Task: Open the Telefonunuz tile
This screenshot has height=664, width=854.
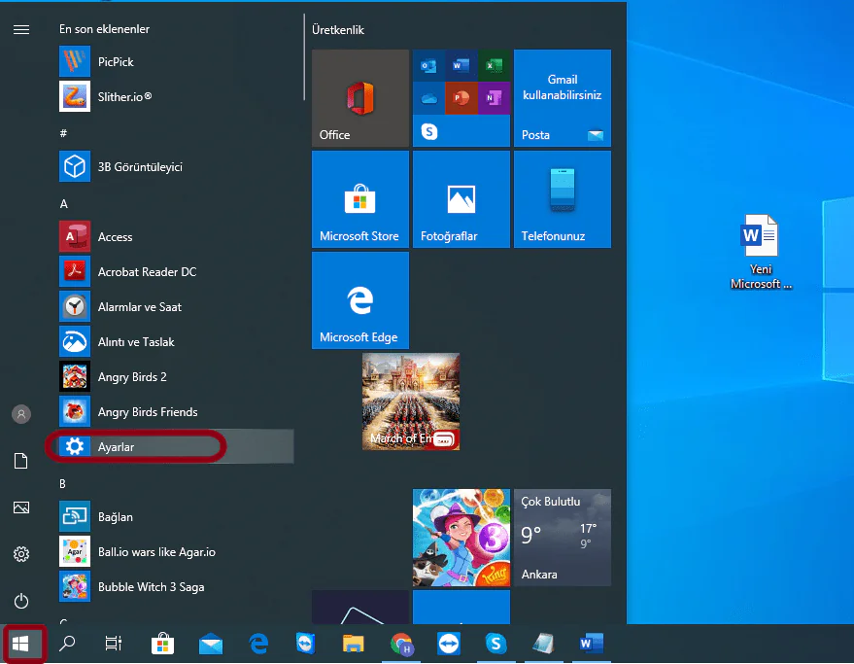Action: click(562, 198)
